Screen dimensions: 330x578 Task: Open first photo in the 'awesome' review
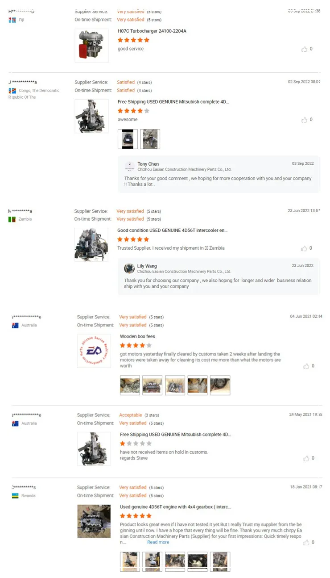128,139
